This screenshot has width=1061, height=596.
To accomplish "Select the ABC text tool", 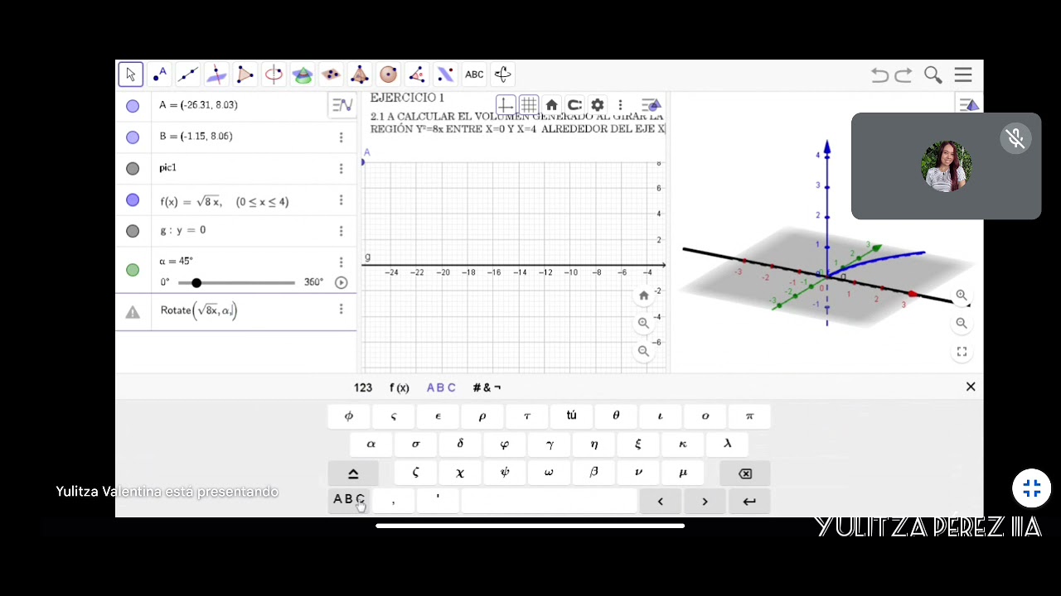I will point(474,74).
